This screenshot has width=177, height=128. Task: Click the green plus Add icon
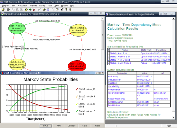[x=30, y=10]
